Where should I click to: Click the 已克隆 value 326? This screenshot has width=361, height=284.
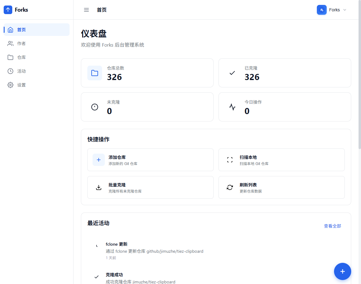coord(252,77)
